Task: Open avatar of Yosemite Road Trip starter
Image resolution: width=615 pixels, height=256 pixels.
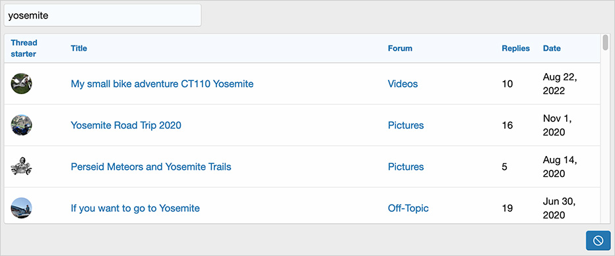Action: [x=22, y=125]
